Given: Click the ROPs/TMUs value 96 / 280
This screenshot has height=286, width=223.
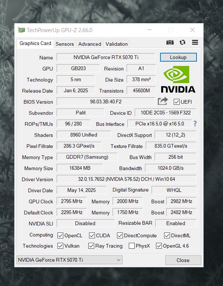Looking at the screenshot, I should point(74,124).
